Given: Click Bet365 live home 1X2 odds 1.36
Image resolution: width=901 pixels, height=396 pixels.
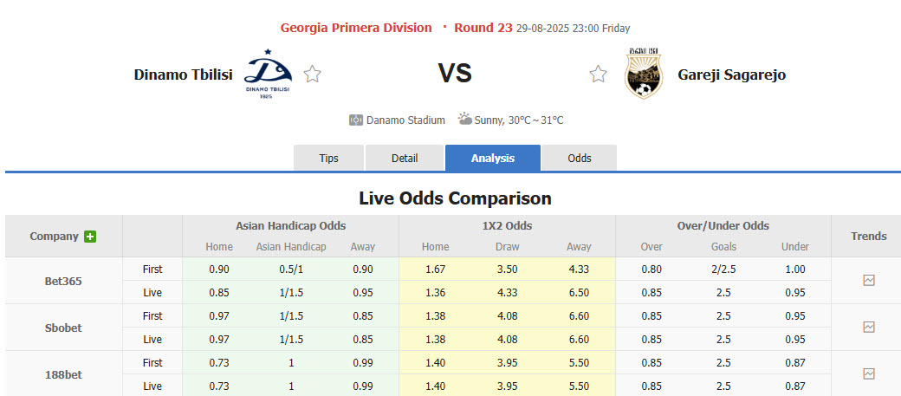Looking at the screenshot, I should (x=435, y=293).
